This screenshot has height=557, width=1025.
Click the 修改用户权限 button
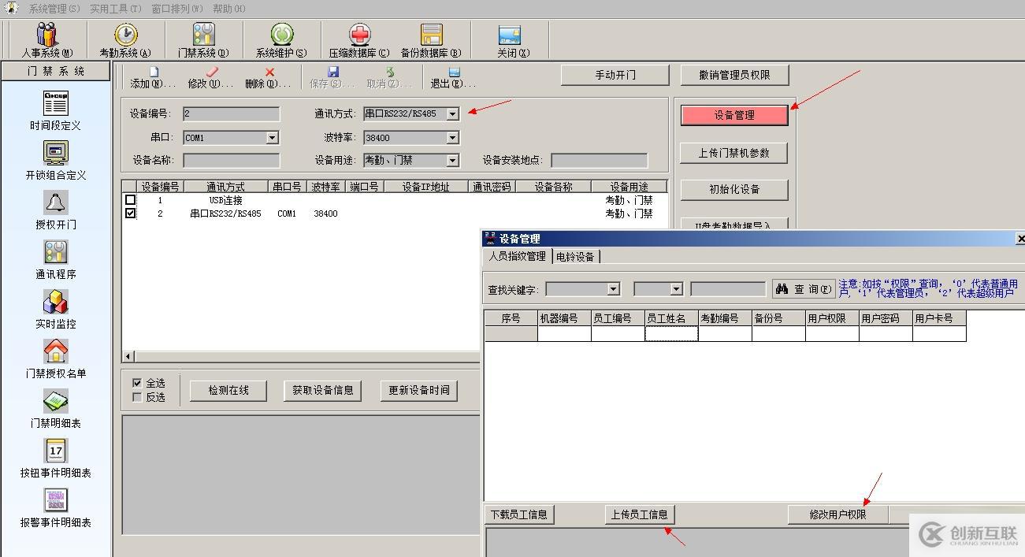[838, 514]
